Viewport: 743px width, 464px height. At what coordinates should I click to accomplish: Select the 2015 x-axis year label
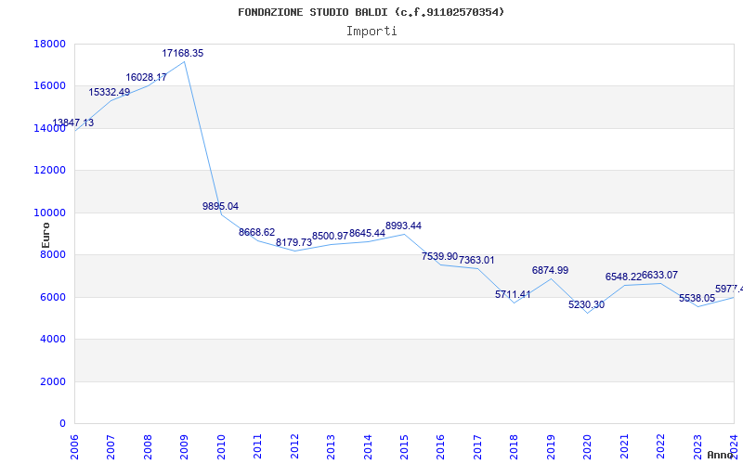405,445
